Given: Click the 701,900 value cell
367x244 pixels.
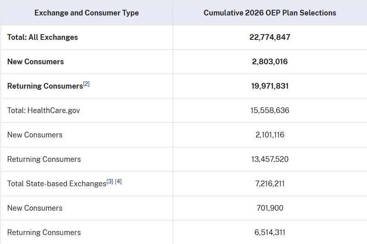Looking at the screenshot, I should [x=270, y=208].
